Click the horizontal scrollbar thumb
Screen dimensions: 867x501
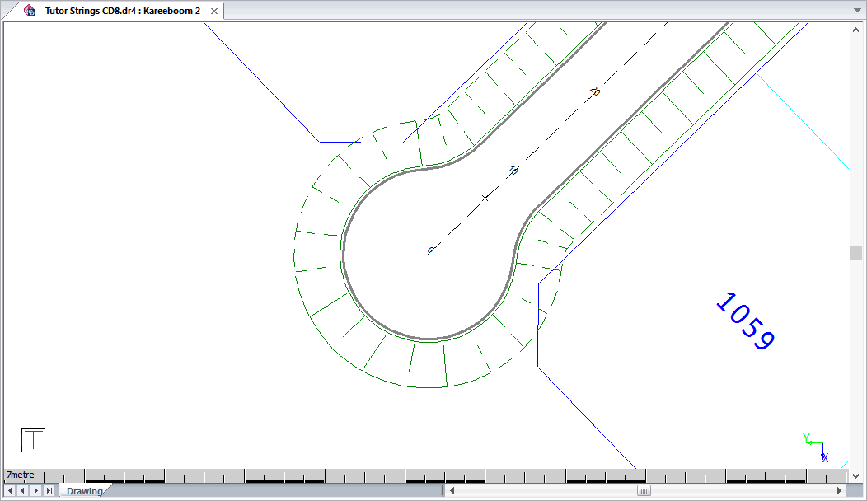[x=644, y=491]
